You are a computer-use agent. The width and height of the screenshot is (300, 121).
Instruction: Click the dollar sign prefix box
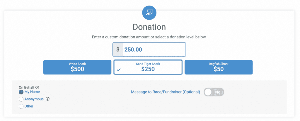click(x=118, y=50)
